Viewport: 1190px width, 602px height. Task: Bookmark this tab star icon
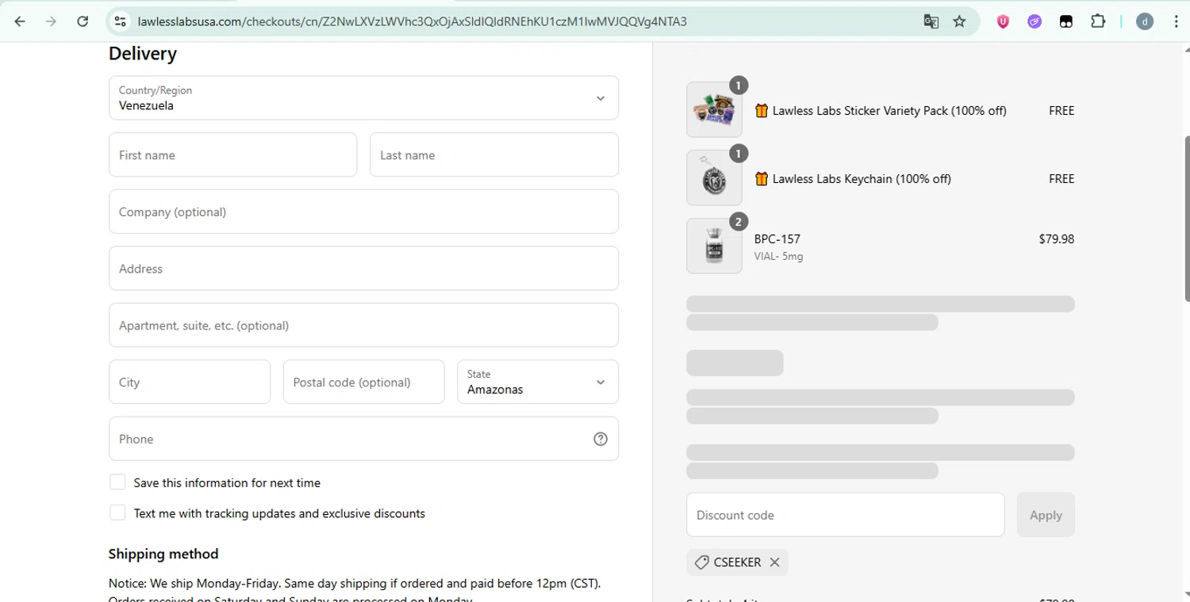point(959,21)
